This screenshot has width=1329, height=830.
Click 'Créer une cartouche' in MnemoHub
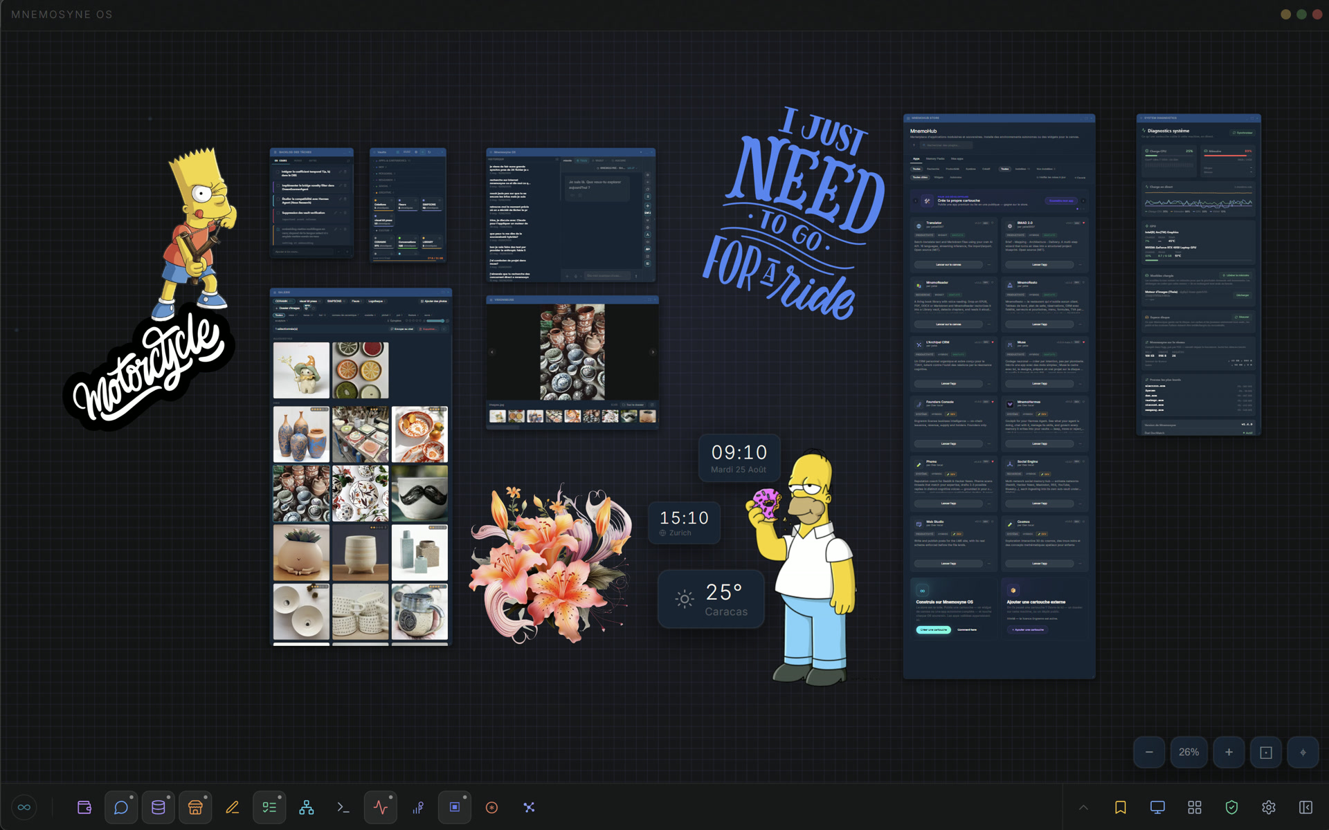point(934,629)
